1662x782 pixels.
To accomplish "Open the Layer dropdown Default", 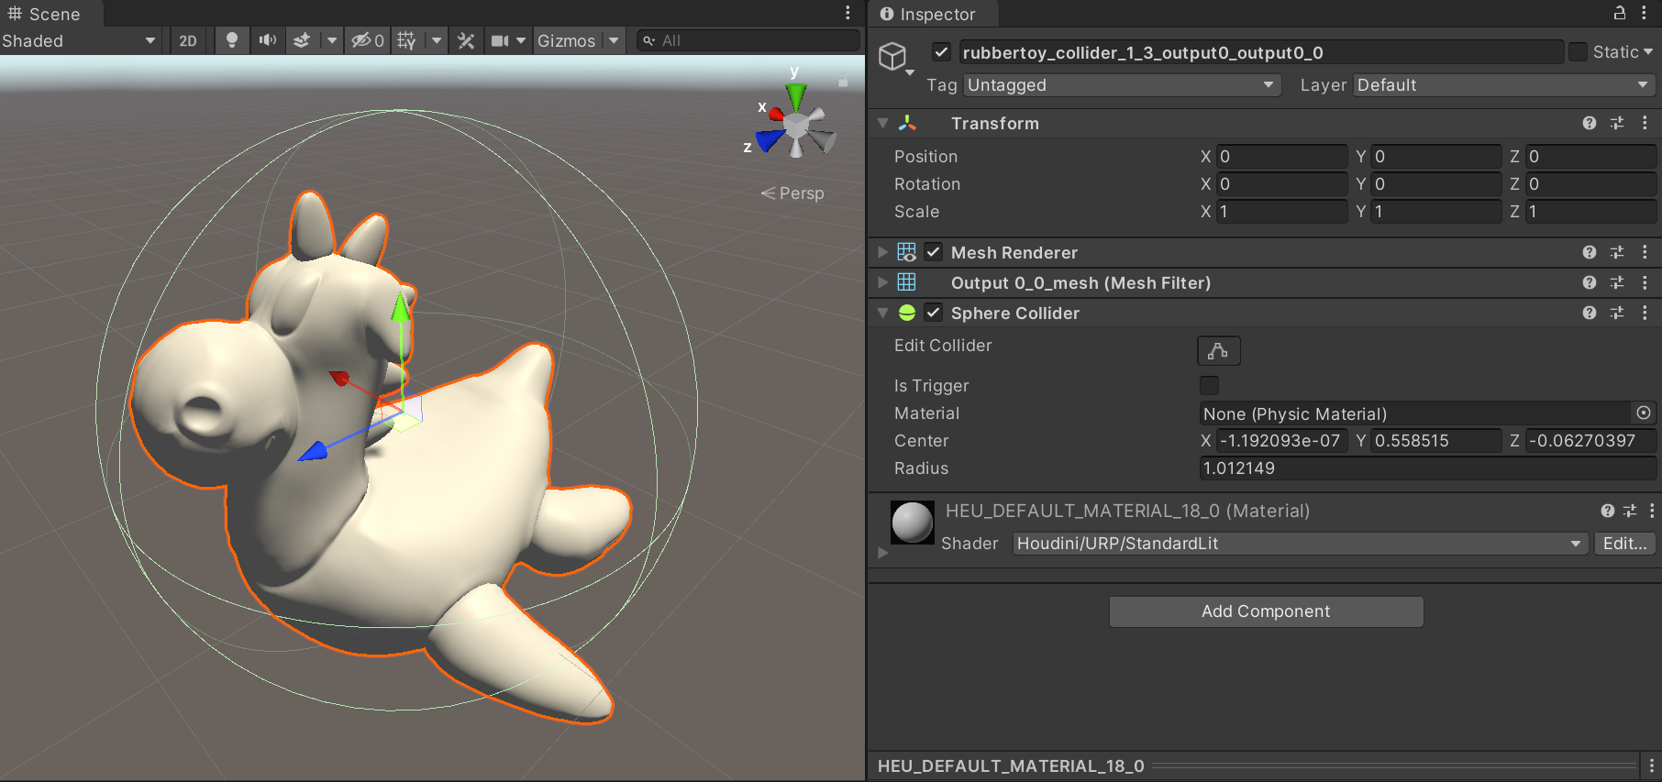I will point(1503,85).
